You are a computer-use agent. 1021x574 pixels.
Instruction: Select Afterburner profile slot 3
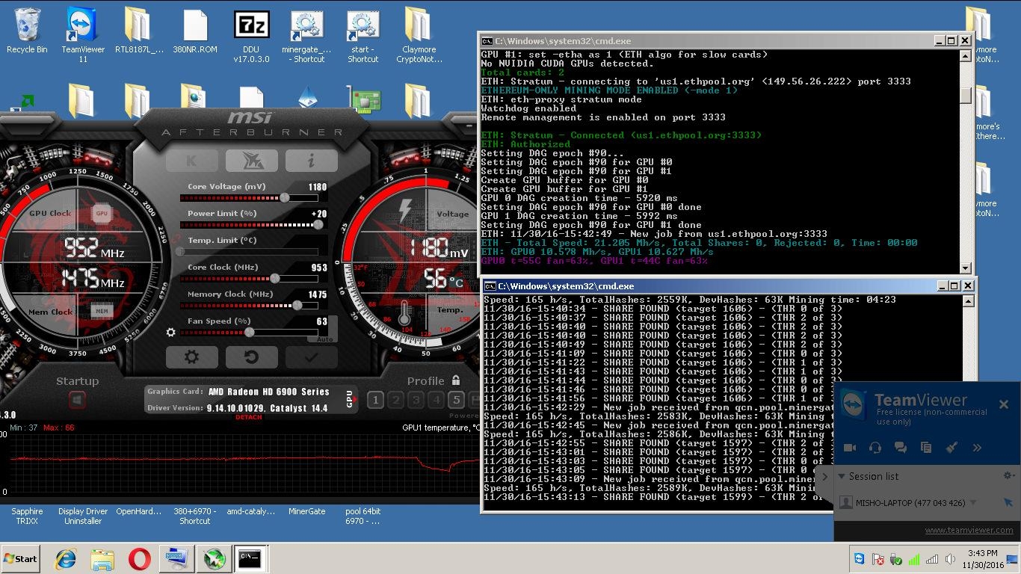416,401
